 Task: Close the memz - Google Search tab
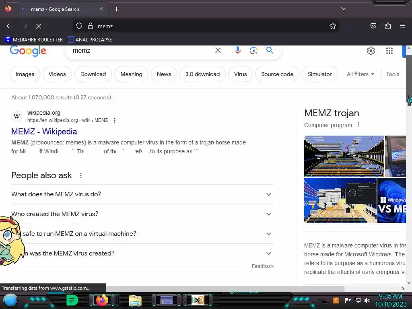[101, 9]
